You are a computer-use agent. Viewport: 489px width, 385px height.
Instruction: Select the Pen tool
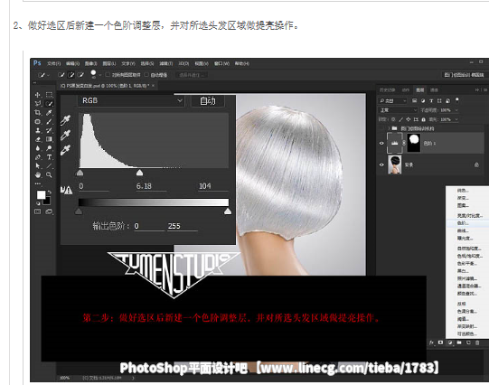click(x=38, y=157)
